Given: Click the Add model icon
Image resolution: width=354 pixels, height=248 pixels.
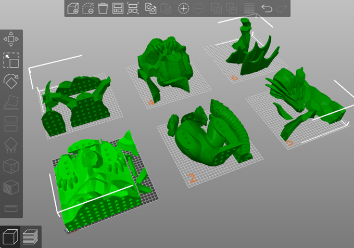Looking at the screenshot, I should 73,8.
